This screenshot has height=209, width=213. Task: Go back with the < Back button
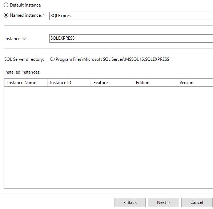coord(130,202)
